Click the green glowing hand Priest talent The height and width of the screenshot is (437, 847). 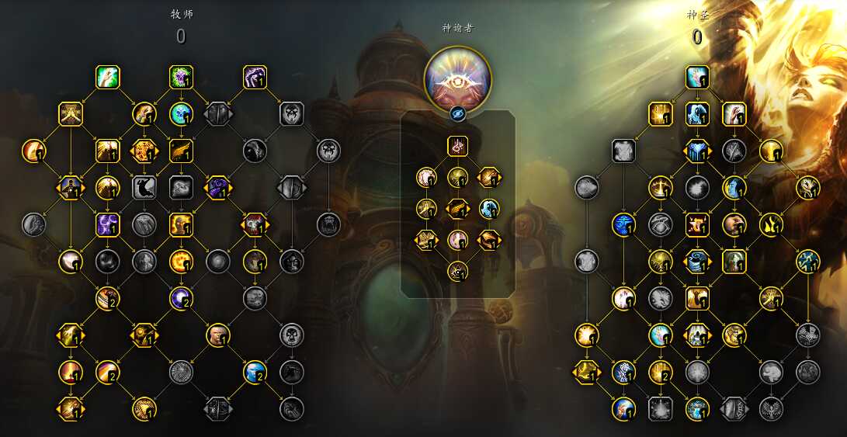coord(107,77)
